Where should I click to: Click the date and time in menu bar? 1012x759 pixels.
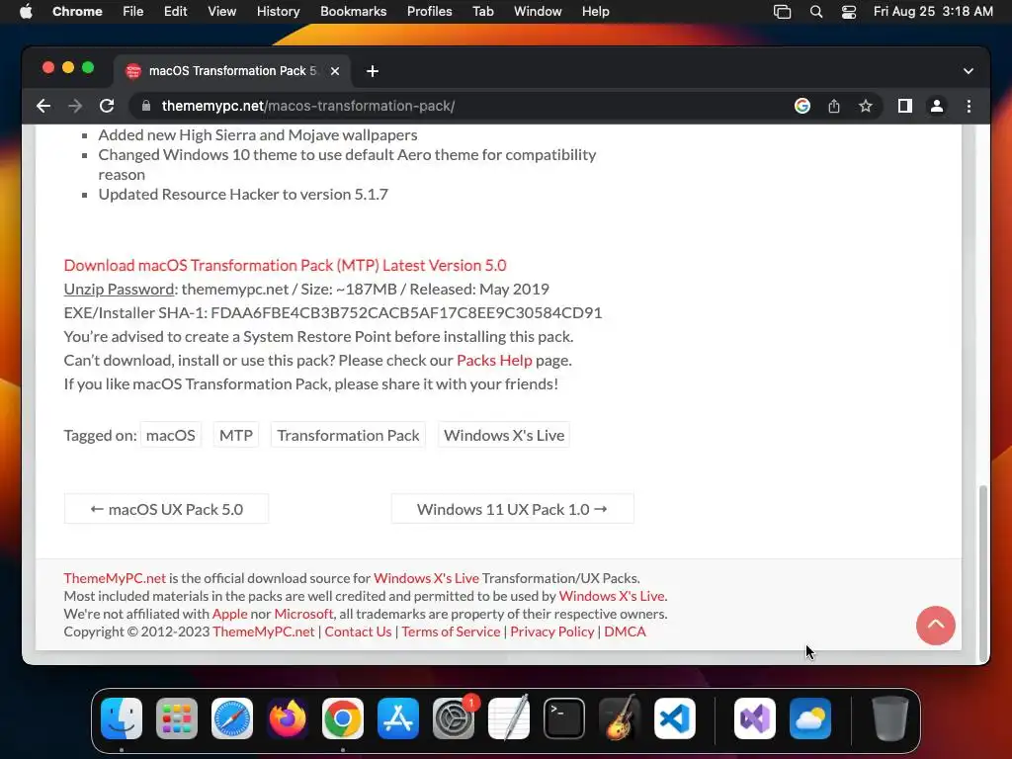(x=933, y=12)
